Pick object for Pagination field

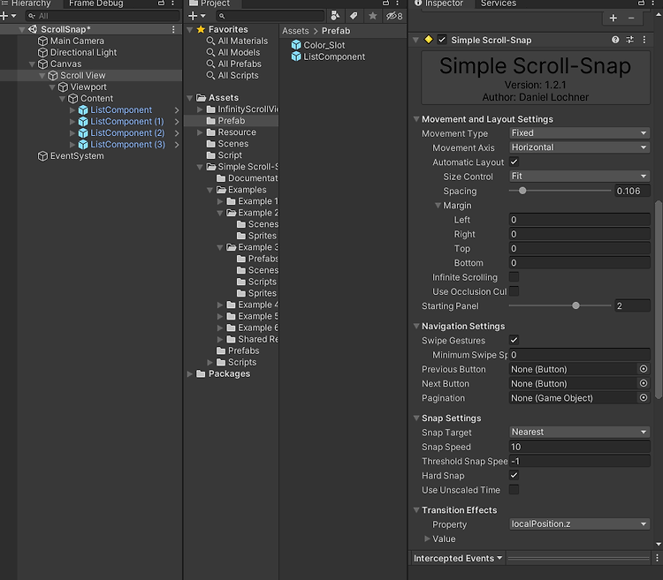[644, 397]
